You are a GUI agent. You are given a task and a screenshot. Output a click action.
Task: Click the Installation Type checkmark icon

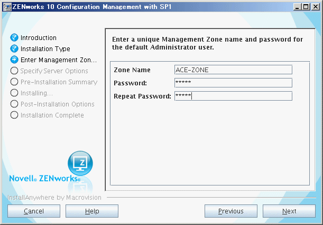click(x=14, y=48)
